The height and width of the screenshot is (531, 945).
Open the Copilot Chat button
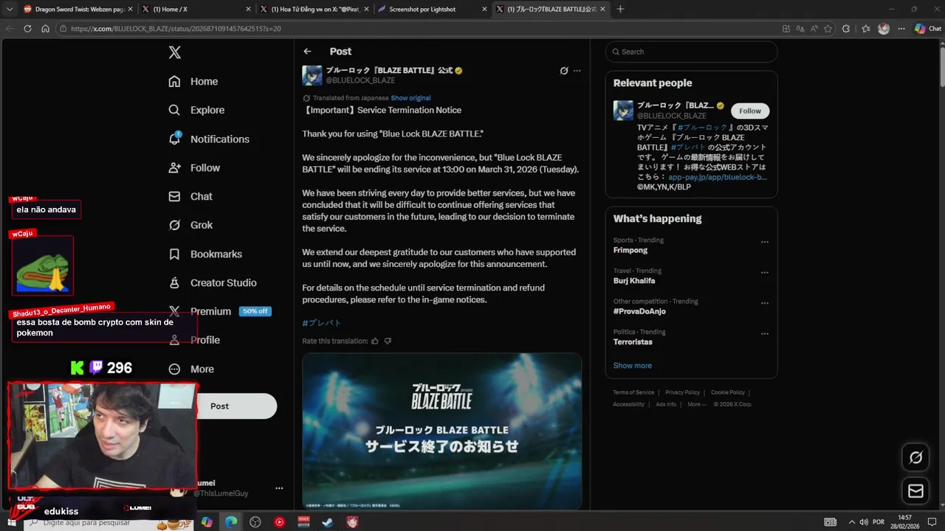[x=927, y=29]
